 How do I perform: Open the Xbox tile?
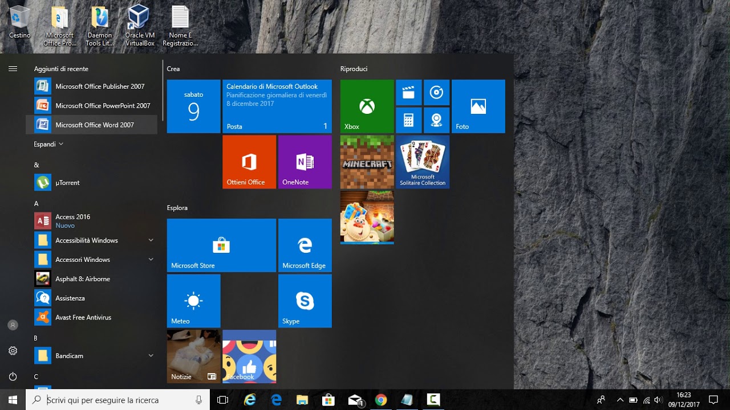(367, 106)
